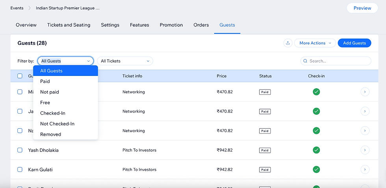Go to the Settings tab
386x188 pixels.
click(110, 25)
